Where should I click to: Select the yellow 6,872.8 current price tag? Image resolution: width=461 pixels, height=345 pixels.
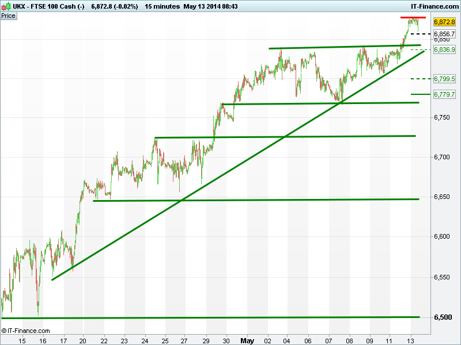pos(444,22)
